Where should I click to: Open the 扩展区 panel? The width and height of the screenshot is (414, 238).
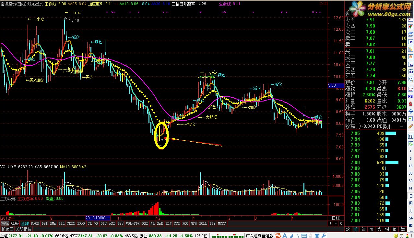(x=7, y=229)
